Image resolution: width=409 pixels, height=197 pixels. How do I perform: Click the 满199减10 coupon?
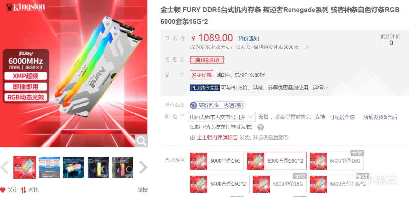click(x=207, y=60)
